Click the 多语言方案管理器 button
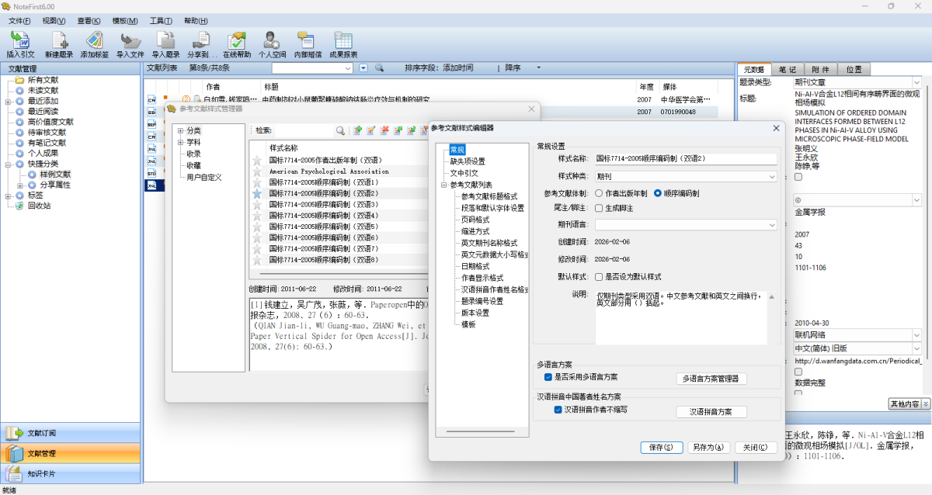This screenshot has width=932, height=495. (x=711, y=379)
